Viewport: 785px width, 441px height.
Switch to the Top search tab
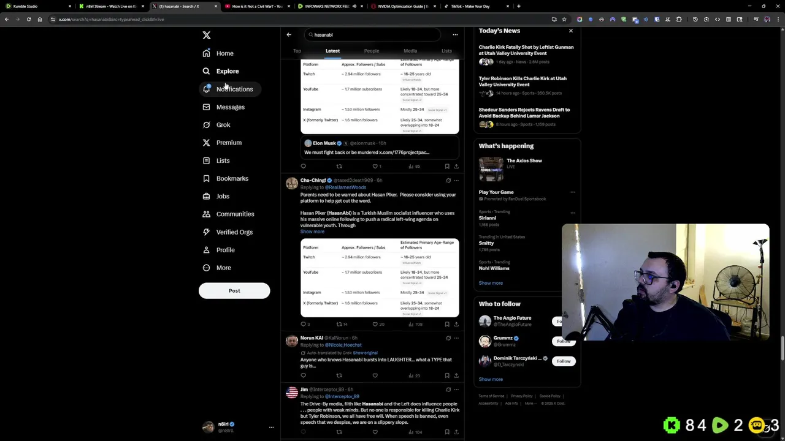point(297,51)
